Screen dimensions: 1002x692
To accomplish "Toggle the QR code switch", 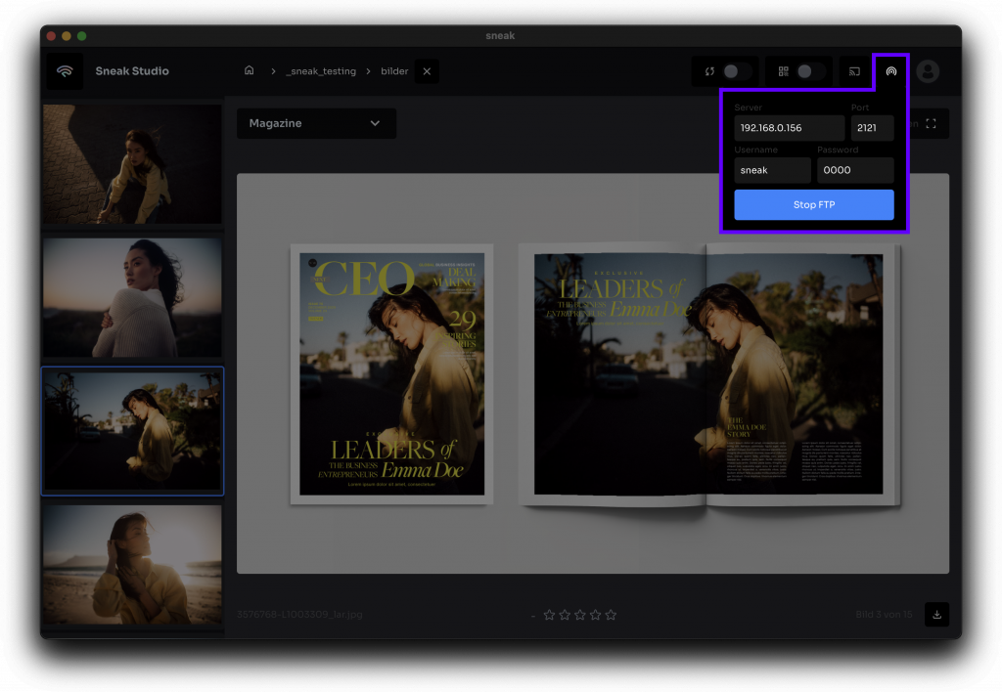I will pos(809,71).
